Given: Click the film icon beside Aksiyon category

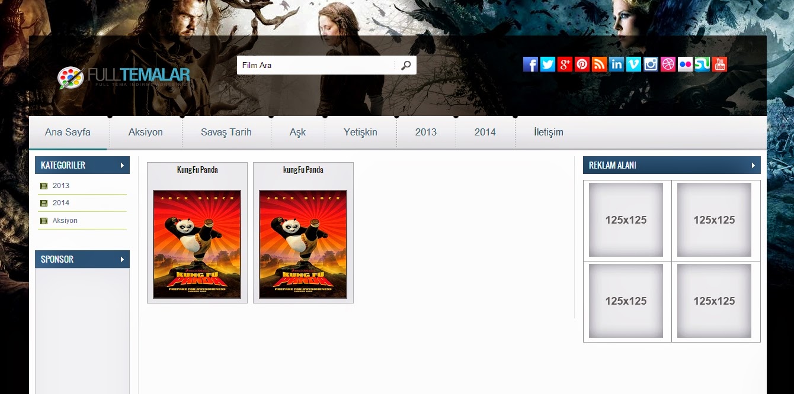Looking at the screenshot, I should (x=44, y=221).
